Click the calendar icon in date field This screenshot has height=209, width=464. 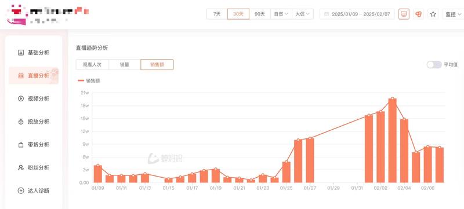(327, 14)
